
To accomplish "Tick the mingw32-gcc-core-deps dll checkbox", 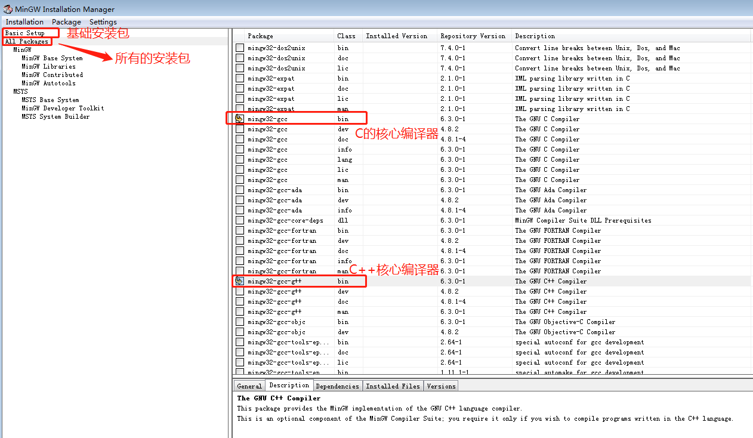I will pos(240,220).
